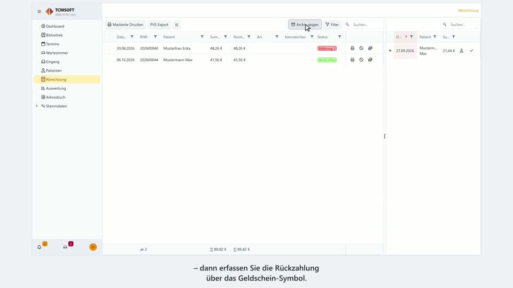The image size is (513, 288).
Task: Open the Patient column filter in main table
Action: tap(202, 37)
